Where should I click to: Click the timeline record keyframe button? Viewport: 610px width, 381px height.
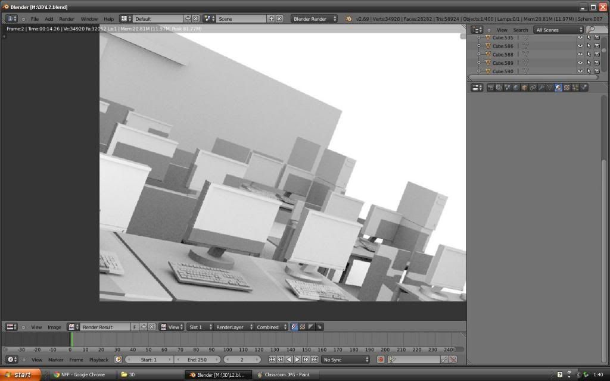click(x=381, y=360)
